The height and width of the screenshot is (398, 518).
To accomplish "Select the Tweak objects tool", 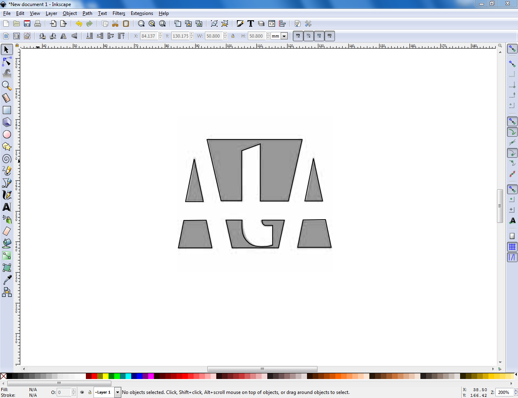I will [6, 74].
